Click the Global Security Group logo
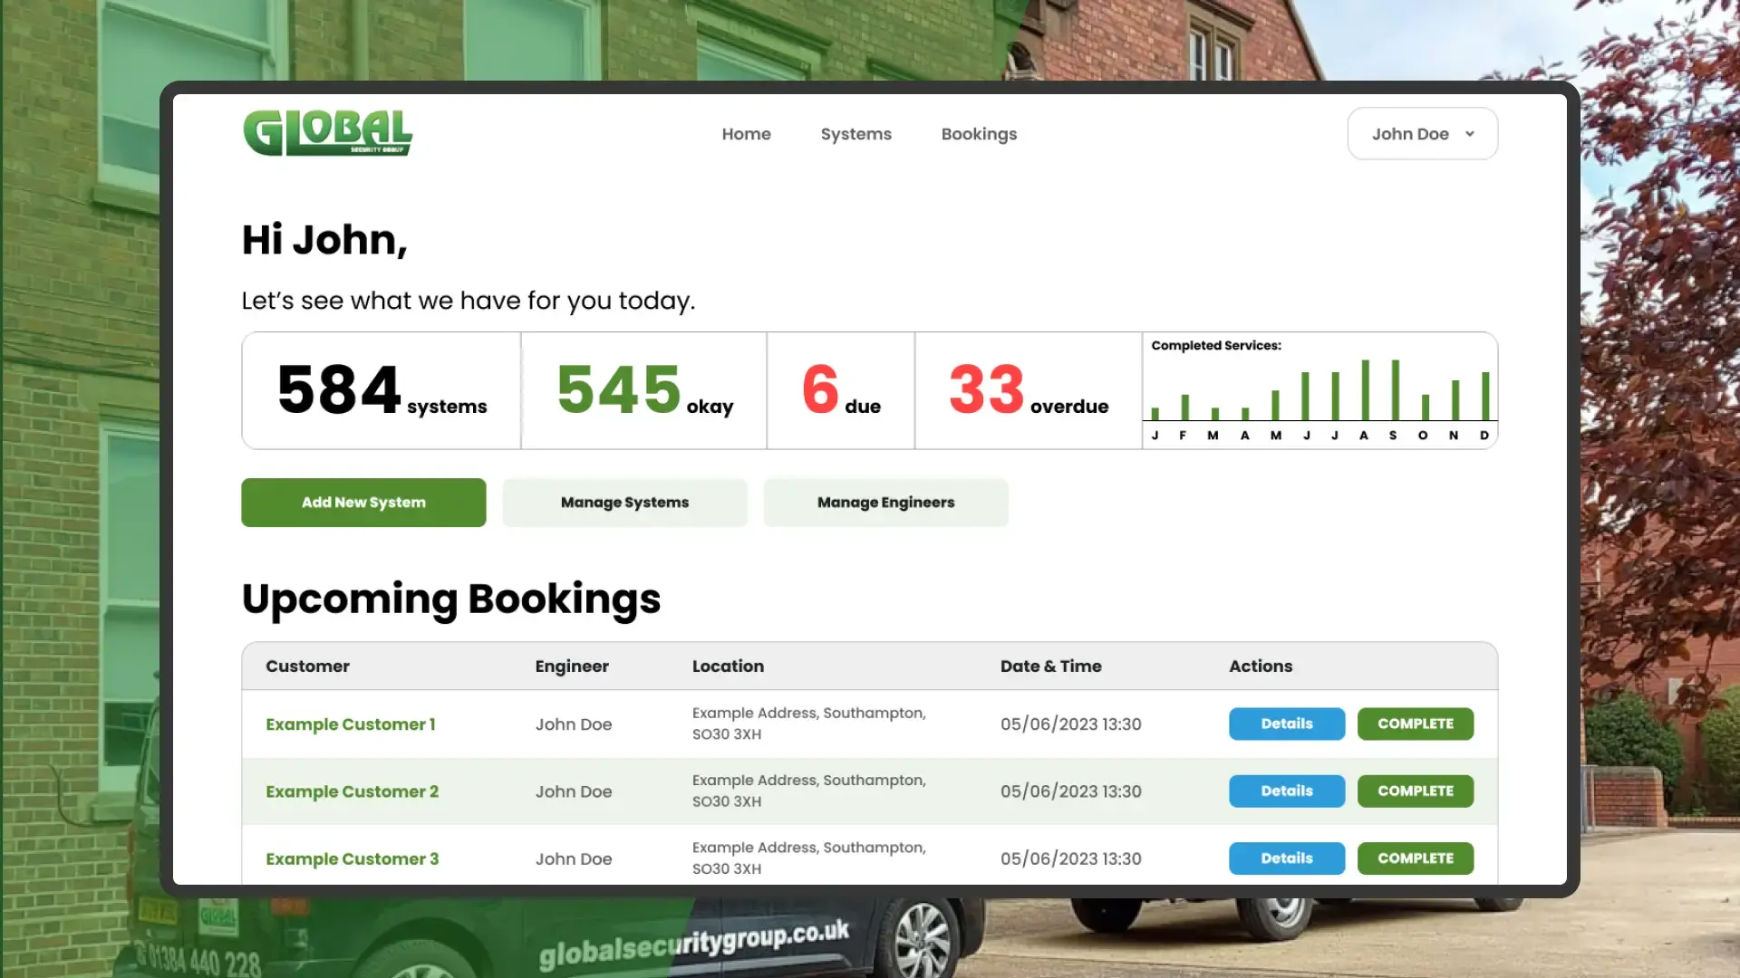This screenshot has width=1740, height=978. coord(327,133)
